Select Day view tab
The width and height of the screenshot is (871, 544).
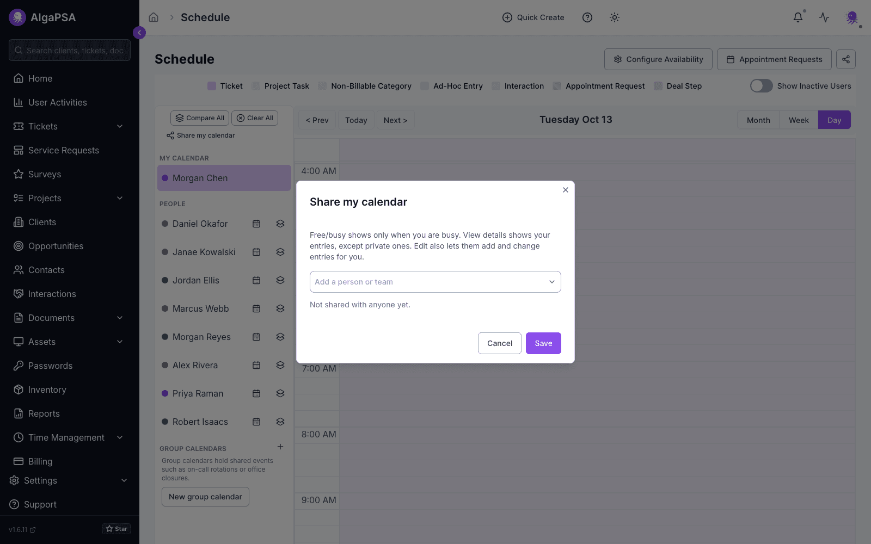pyautogui.click(x=835, y=120)
